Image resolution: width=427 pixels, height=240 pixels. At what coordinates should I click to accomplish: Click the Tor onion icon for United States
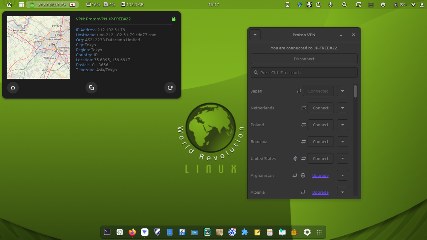click(x=295, y=159)
